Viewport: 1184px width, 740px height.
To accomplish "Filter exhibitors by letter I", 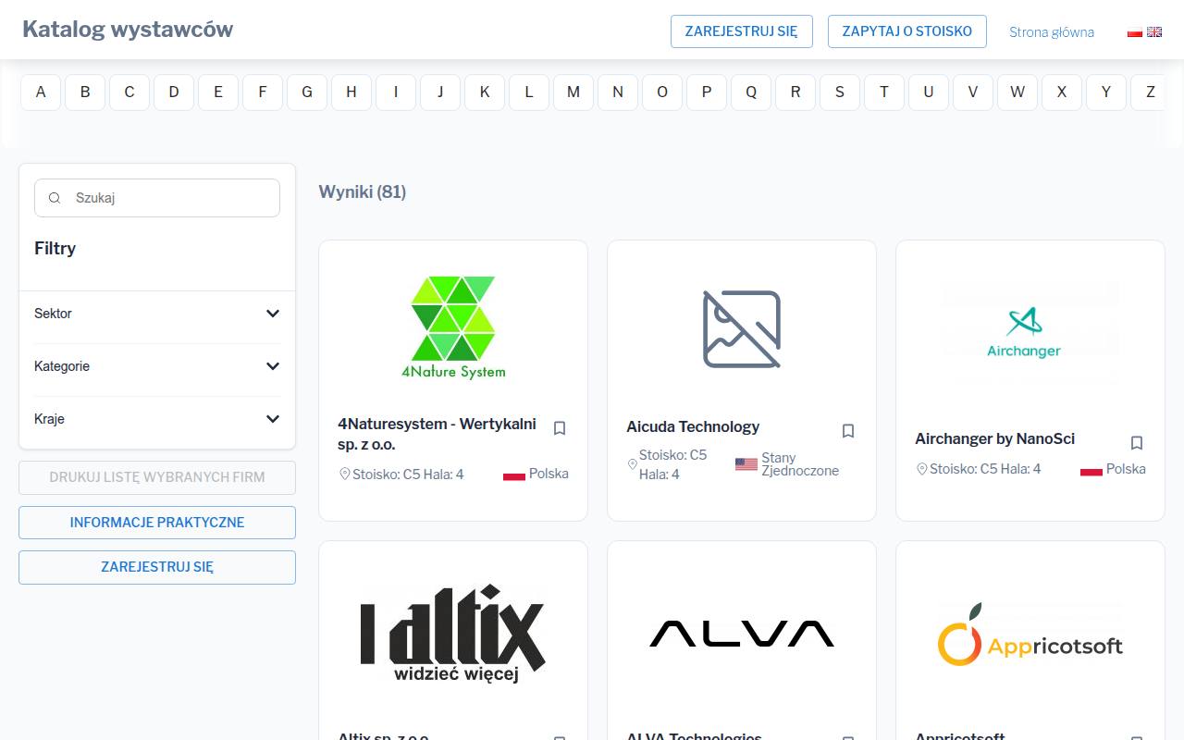I will tap(396, 92).
